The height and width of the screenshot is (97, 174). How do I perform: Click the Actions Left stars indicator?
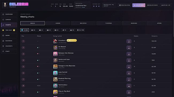[96, 6]
